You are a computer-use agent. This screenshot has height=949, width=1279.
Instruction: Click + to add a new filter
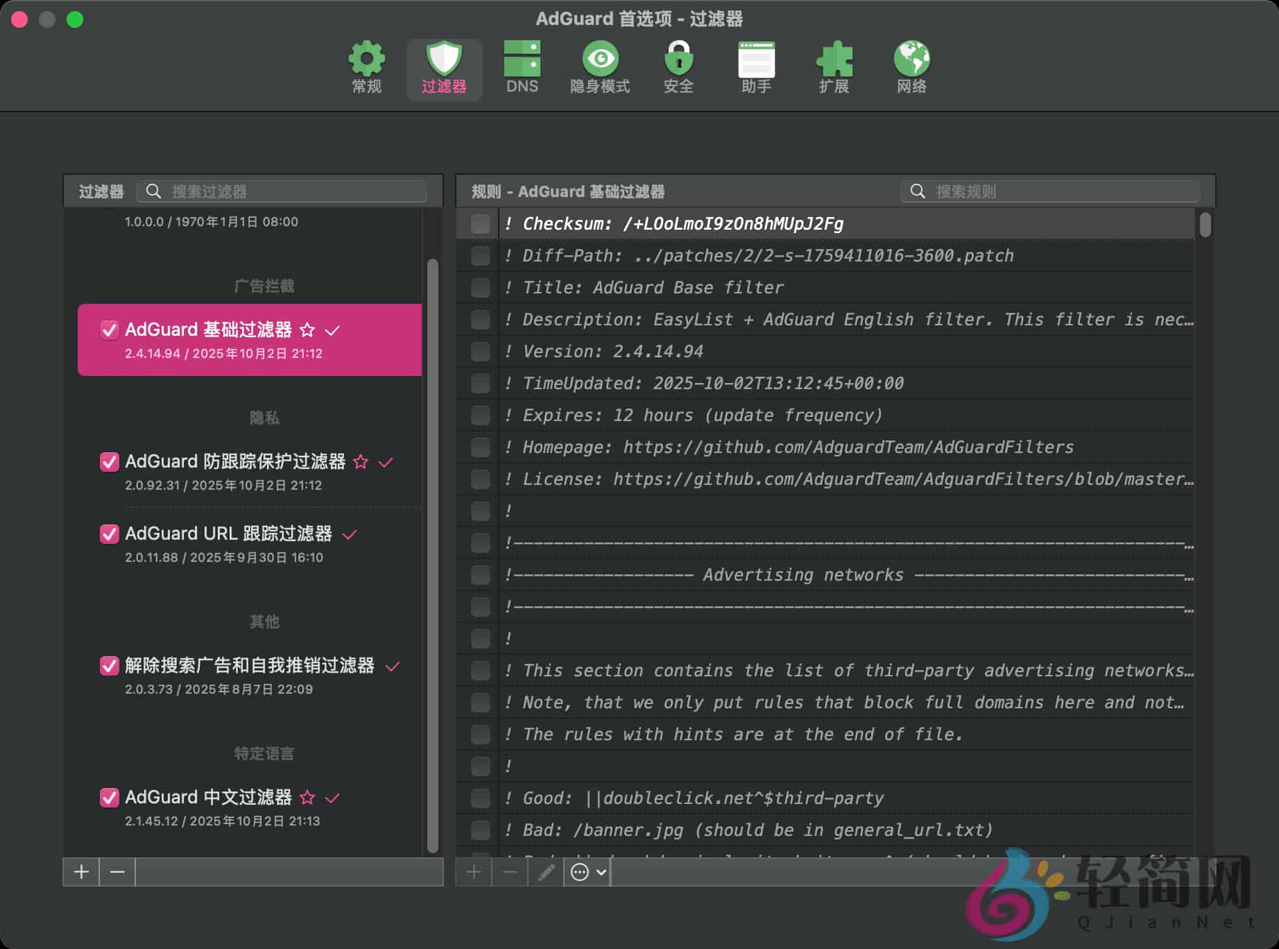(80, 872)
